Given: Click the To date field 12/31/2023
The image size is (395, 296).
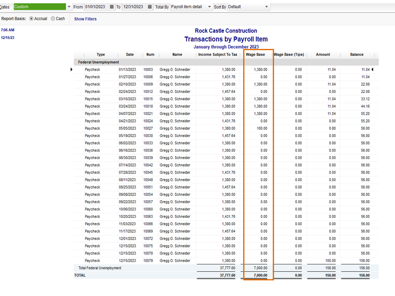Looking at the screenshot, I should (x=134, y=7).
